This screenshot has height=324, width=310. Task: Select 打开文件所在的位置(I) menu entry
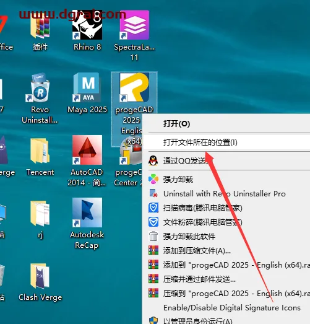coord(226,142)
